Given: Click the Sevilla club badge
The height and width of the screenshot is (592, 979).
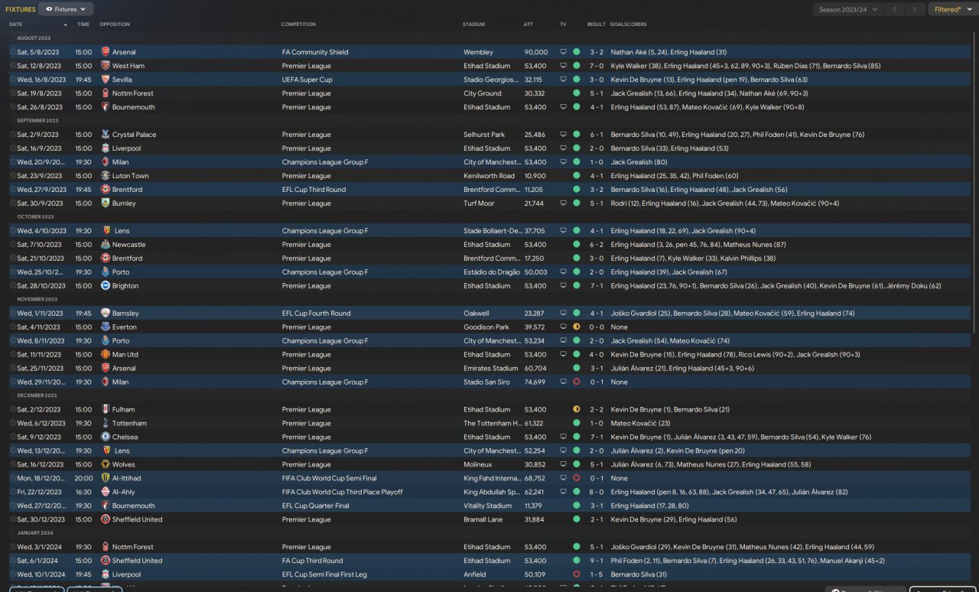Looking at the screenshot, I should (106, 80).
